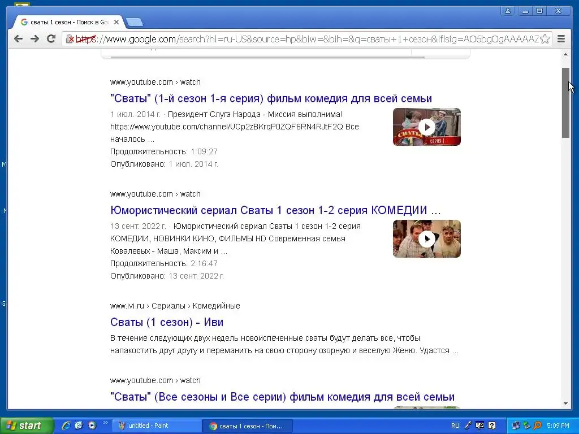Expand the quick launch chevron
Viewport: 579px width, 434px height.
[105, 423]
